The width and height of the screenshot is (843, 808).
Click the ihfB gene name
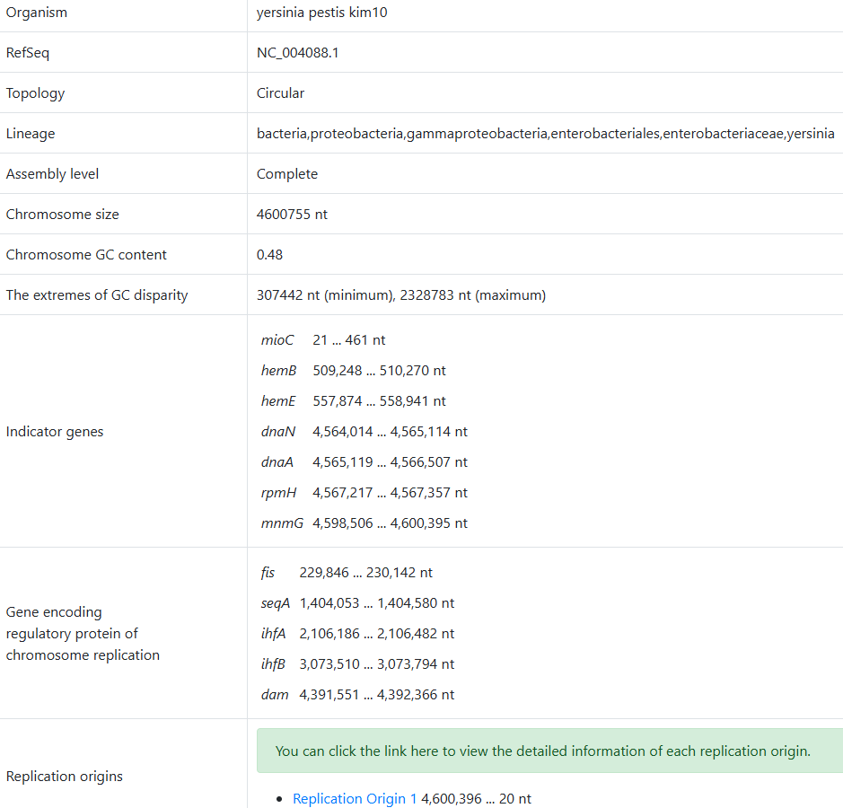pyautogui.click(x=273, y=664)
